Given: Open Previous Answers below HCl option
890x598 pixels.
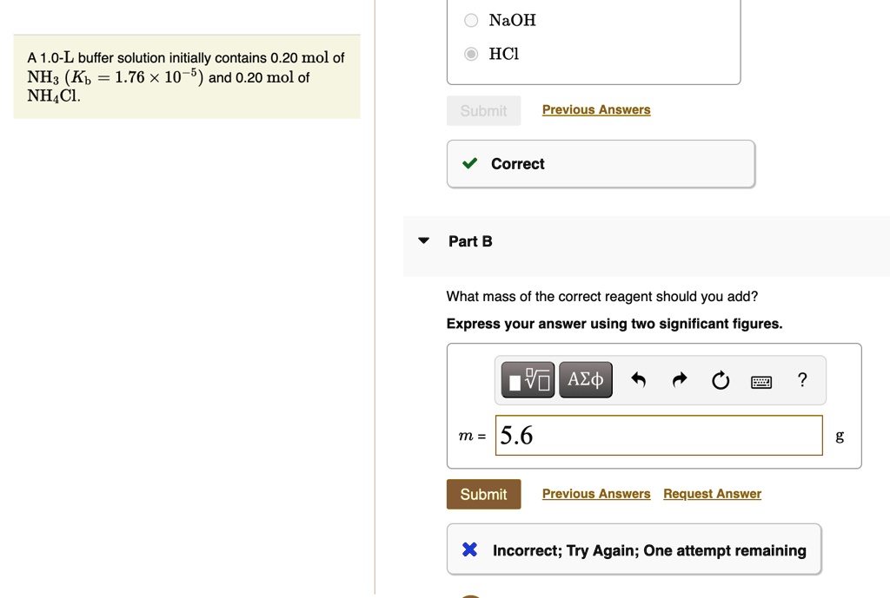Looking at the screenshot, I should coord(596,109).
